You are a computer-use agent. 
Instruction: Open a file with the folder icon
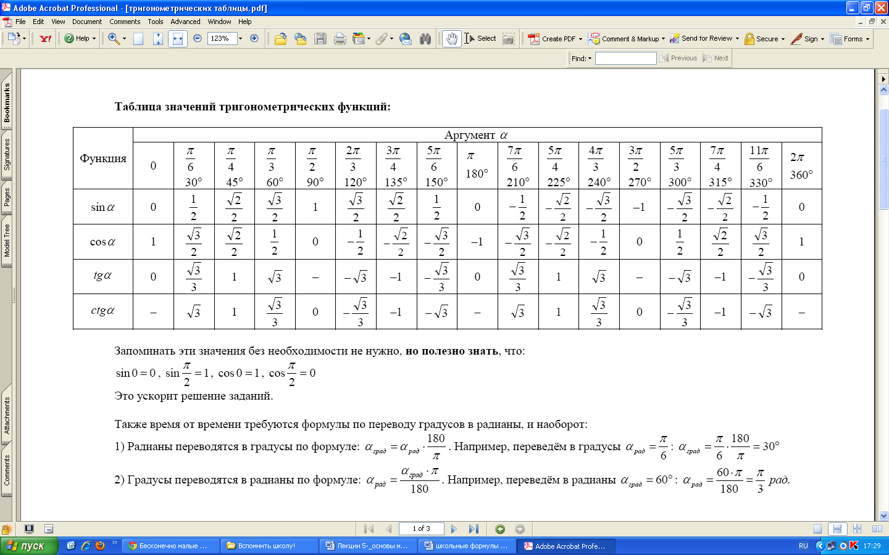[281, 39]
